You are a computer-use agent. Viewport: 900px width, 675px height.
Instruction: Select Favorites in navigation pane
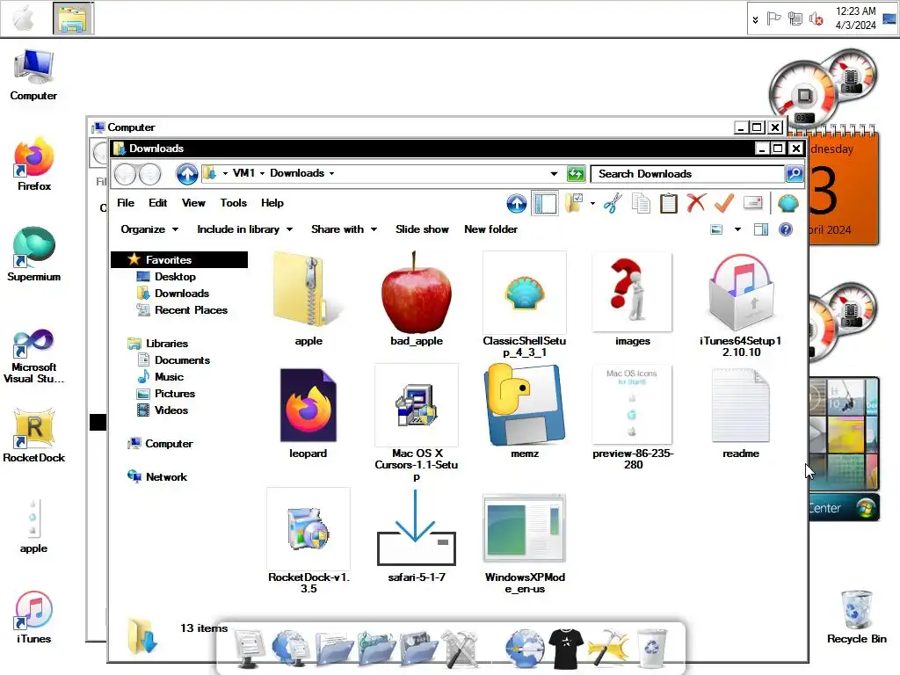pyautogui.click(x=179, y=259)
